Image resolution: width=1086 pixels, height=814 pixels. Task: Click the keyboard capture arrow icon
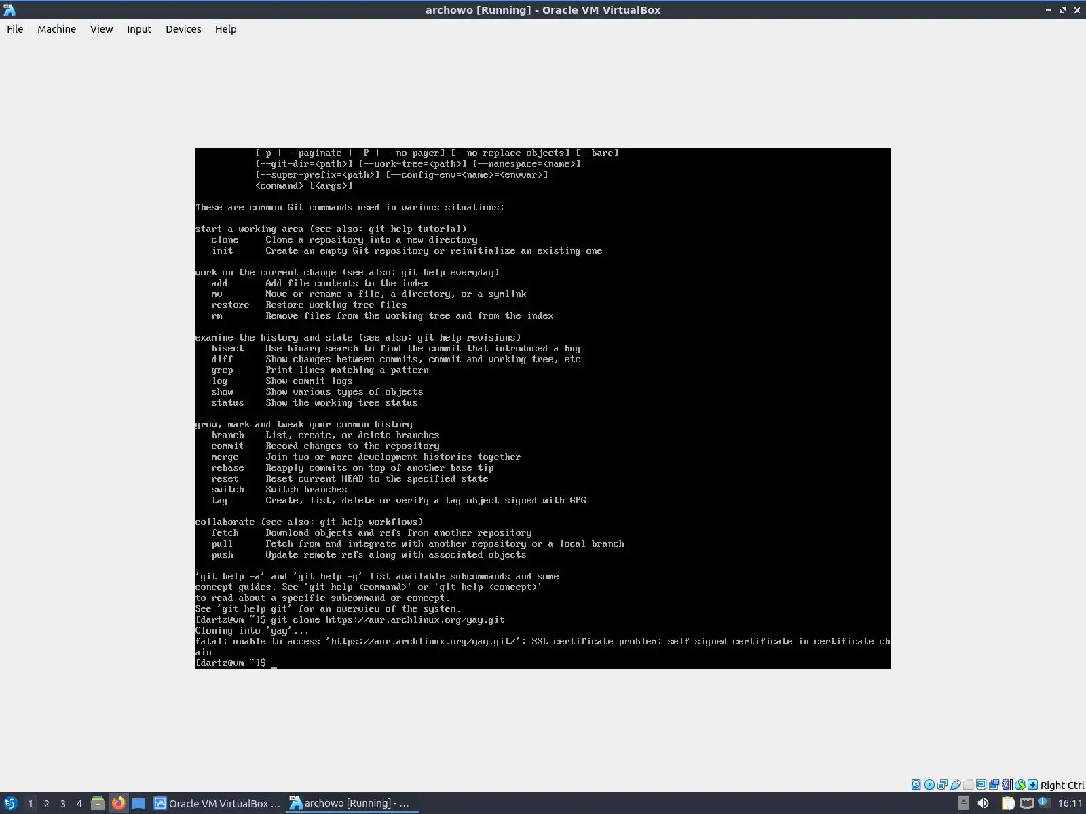pyautogui.click(x=1033, y=785)
